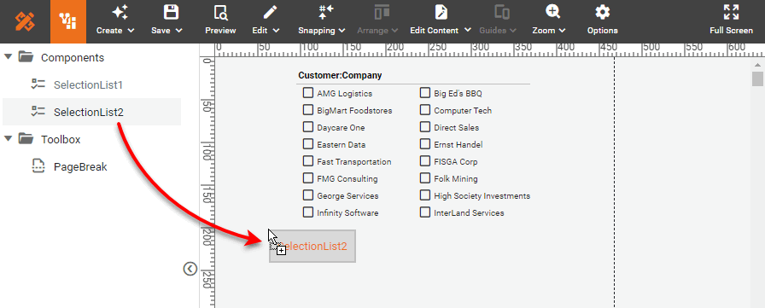Collapse the Toolbox tree node triangle

click(x=8, y=139)
